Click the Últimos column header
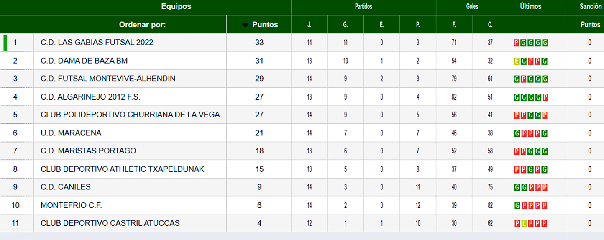604x240 pixels. tap(530, 7)
